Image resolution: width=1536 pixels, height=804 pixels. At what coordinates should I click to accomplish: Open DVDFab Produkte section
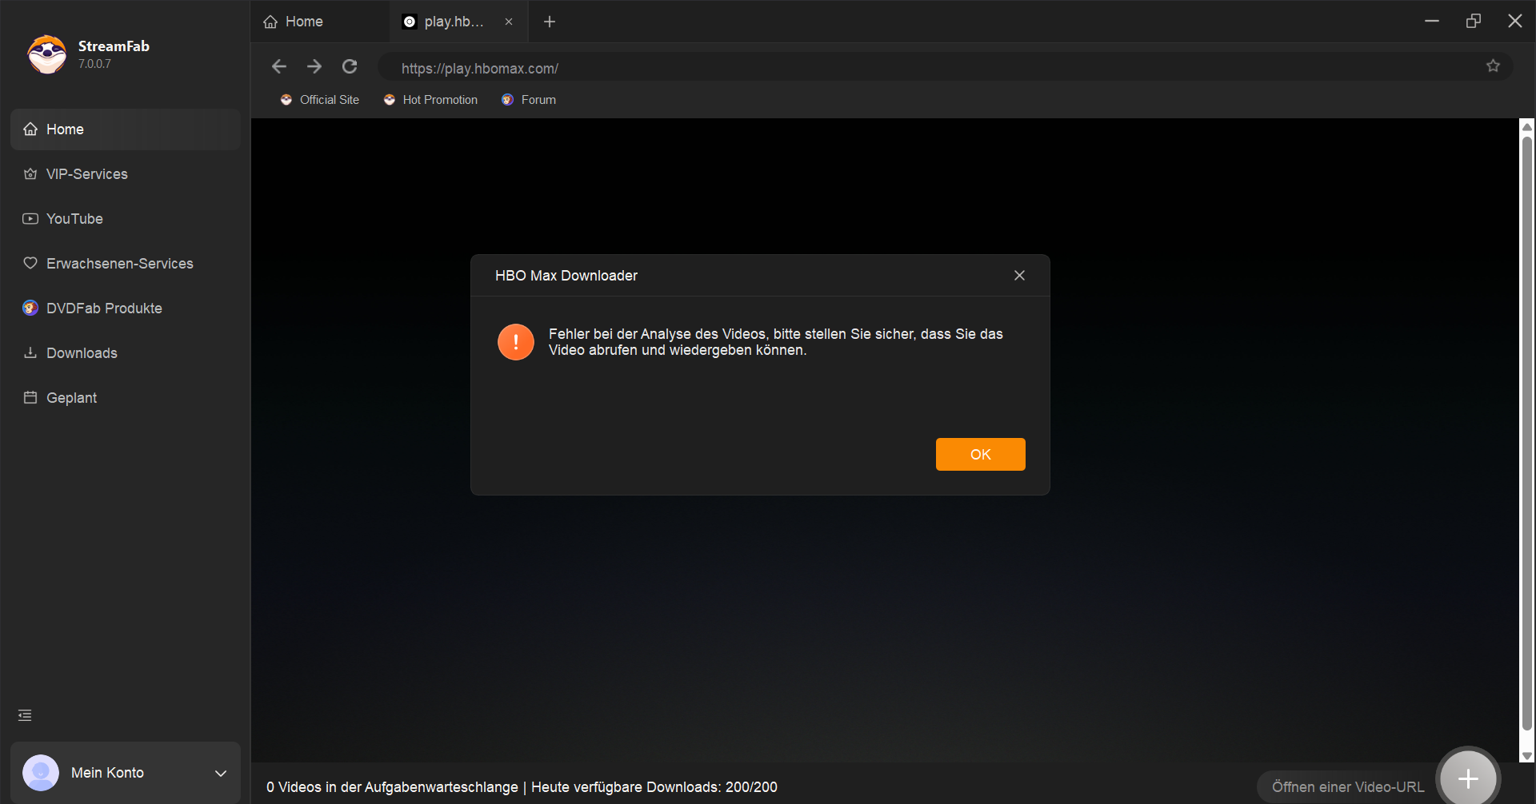126,308
